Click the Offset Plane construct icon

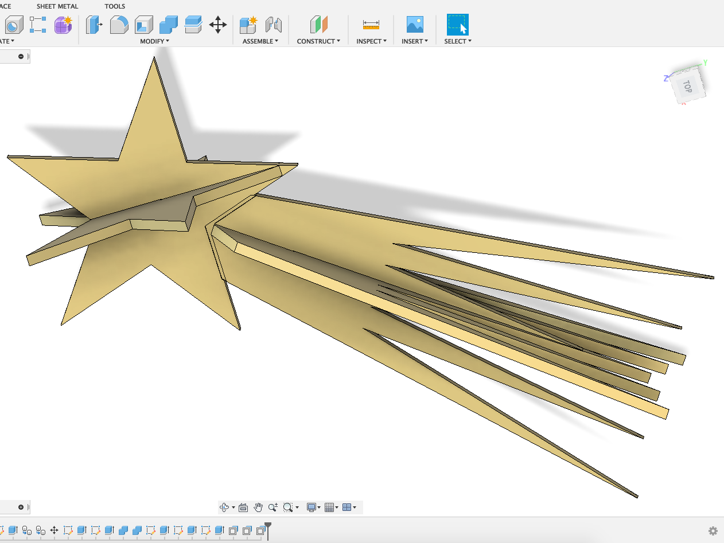318,25
